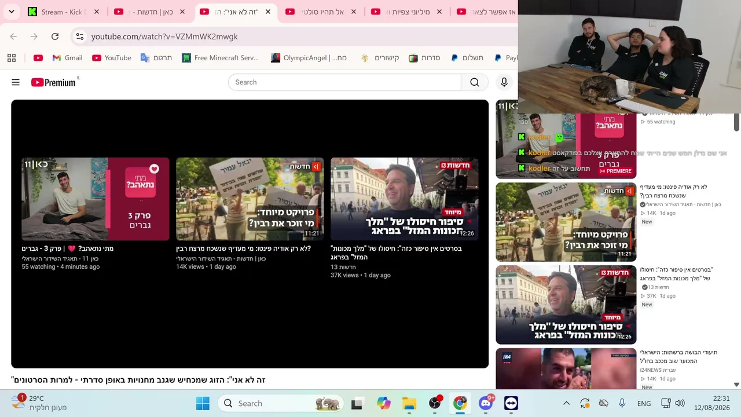Open sidebar Rabin project video thumbnail

point(566,222)
